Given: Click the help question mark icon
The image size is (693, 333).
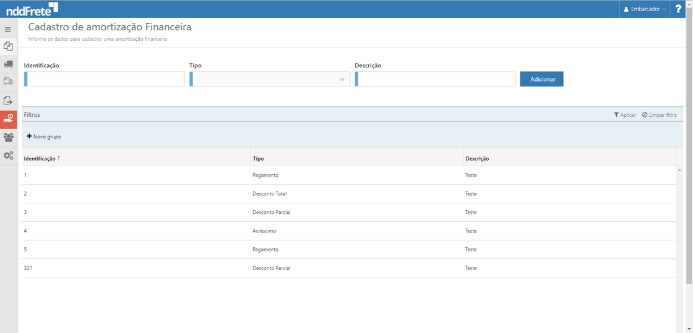Looking at the screenshot, I should pos(678,9).
